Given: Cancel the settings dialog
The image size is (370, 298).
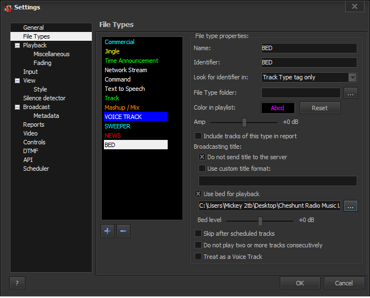Looking at the screenshot, I should pos(344,284).
